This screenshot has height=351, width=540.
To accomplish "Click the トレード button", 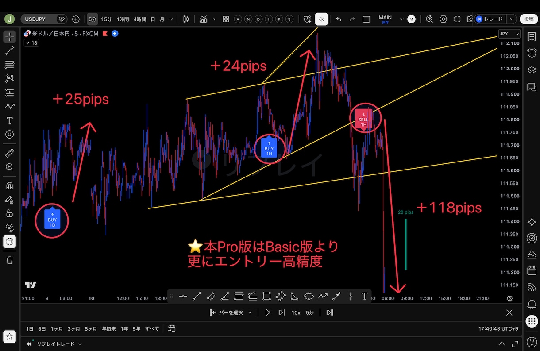I will click(x=490, y=19).
